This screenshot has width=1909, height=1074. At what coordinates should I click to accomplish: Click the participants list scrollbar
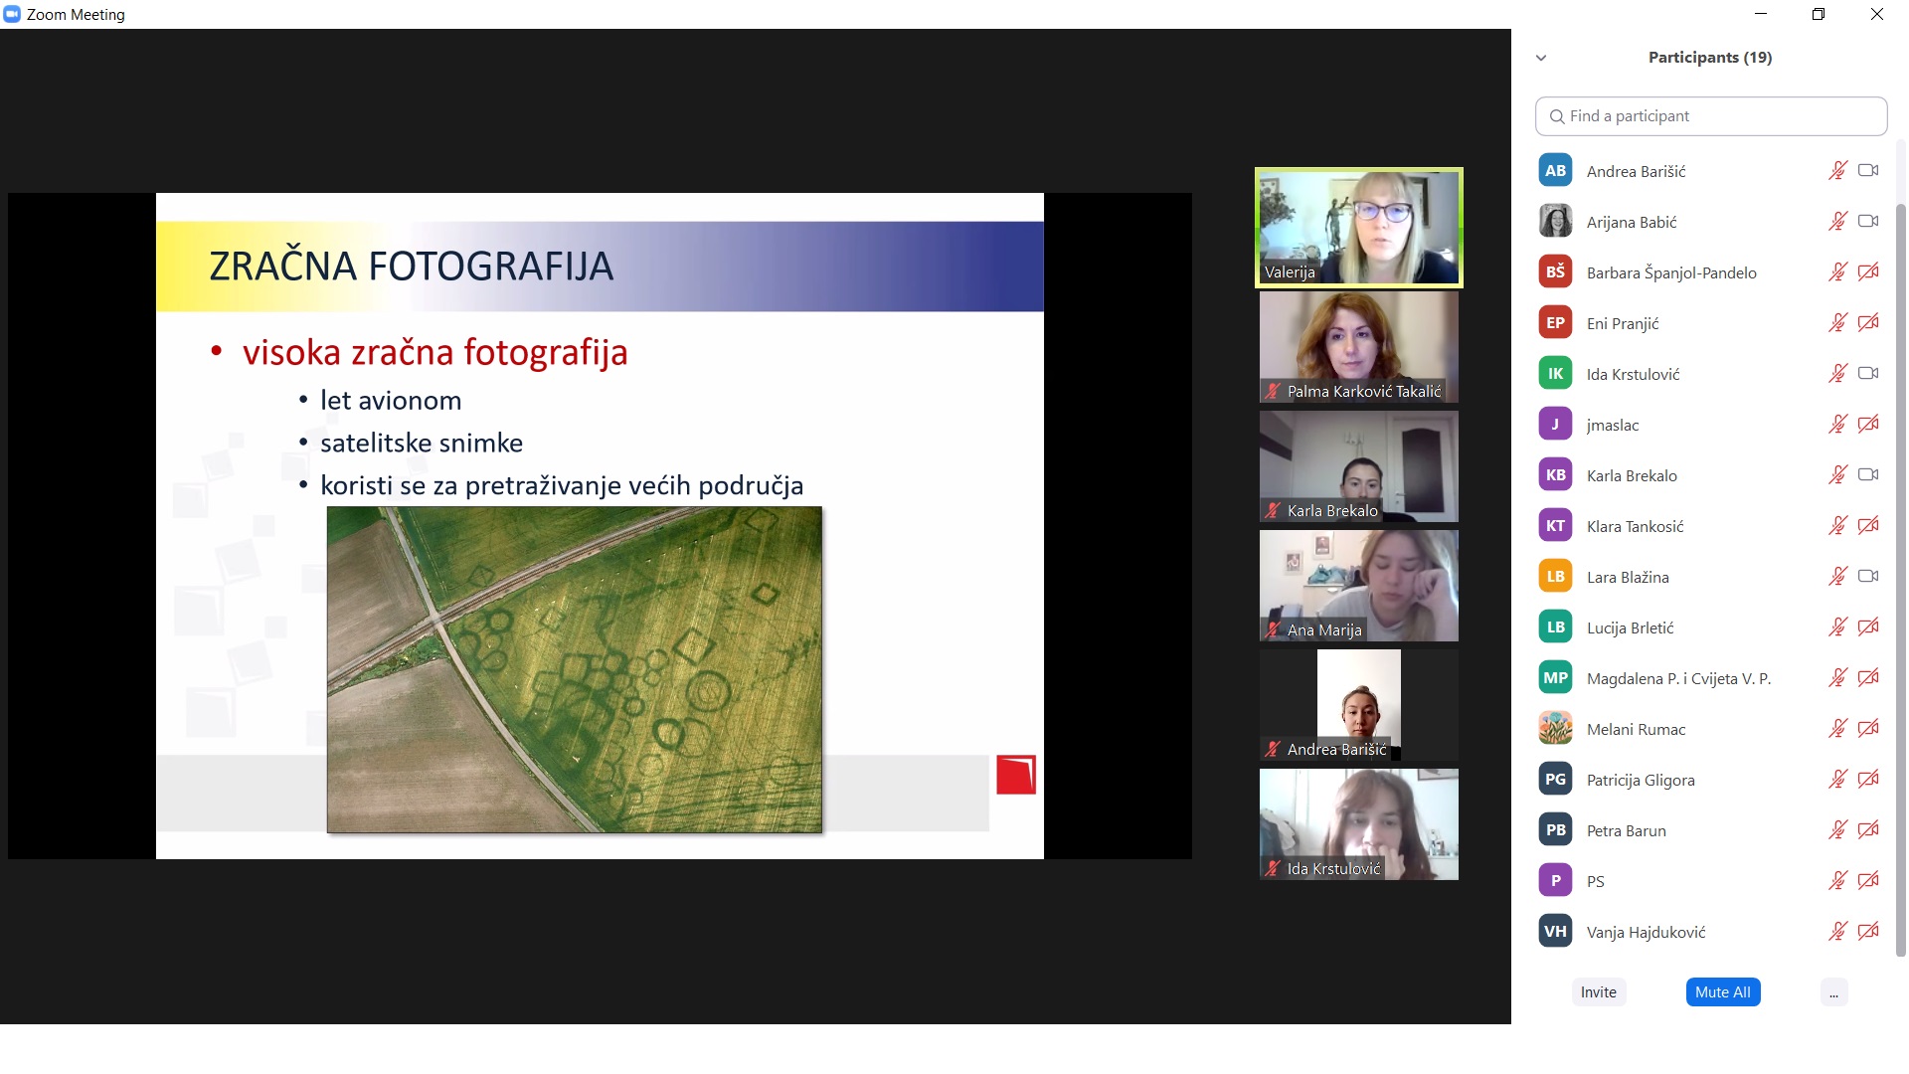1901,577
